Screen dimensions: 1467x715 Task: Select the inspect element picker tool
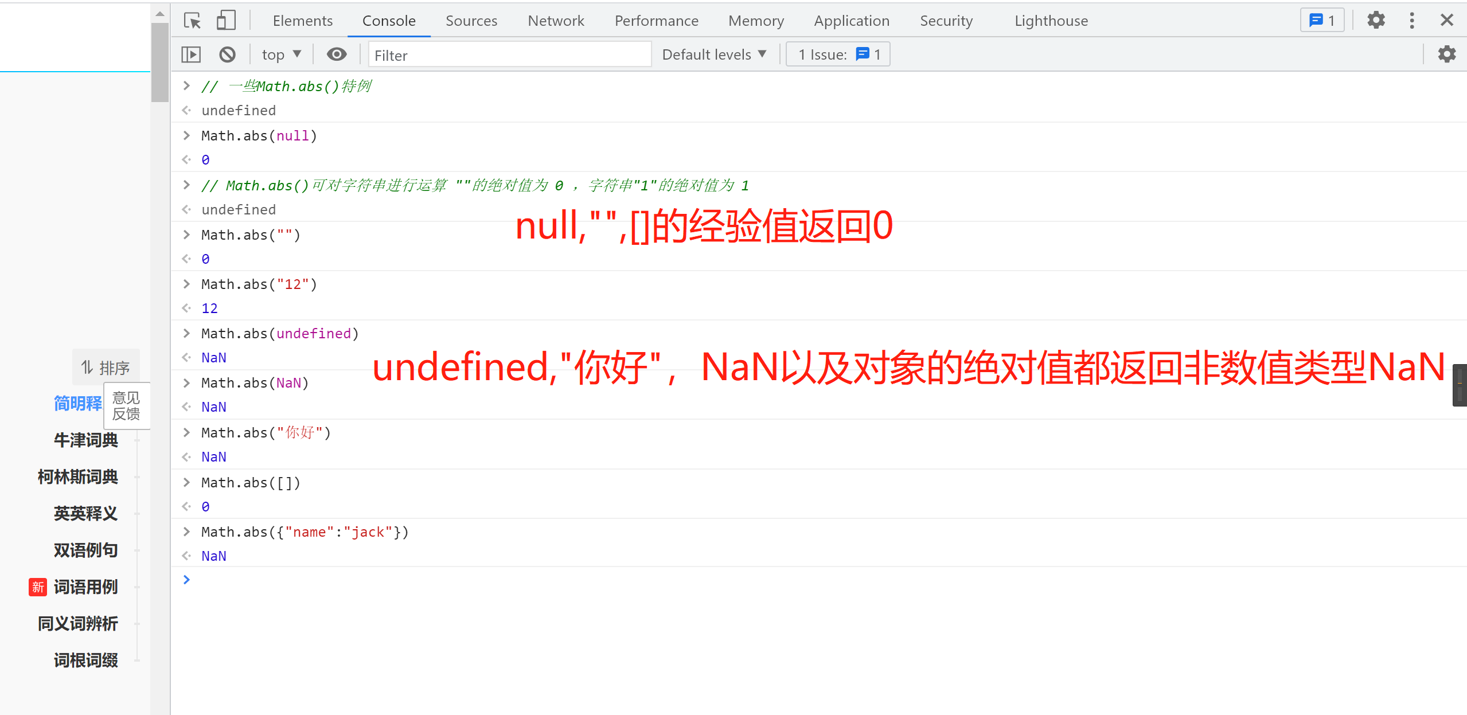[x=192, y=21]
